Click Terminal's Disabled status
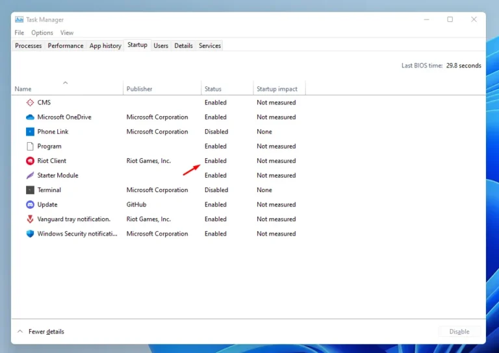Screen dimensions: 499x353 216,190
